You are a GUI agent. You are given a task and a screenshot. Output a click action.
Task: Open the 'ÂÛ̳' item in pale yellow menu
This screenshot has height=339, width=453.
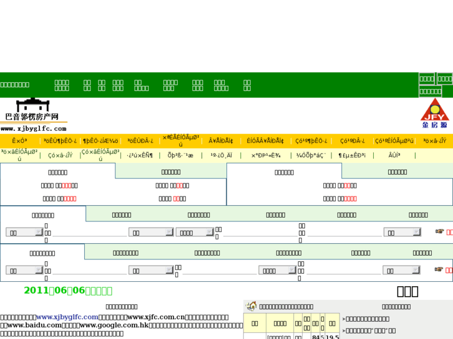[394, 156]
